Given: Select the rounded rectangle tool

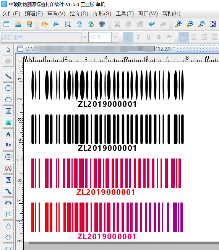Looking at the screenshot, I should click(x=8, y=88).
